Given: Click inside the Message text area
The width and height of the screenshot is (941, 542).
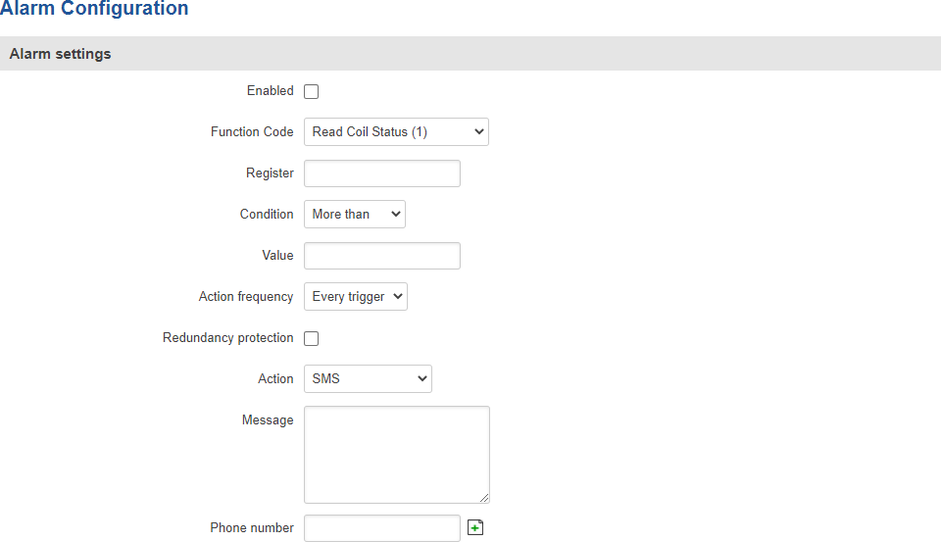Looking at the screenshot, I should (x=396, y=454).
